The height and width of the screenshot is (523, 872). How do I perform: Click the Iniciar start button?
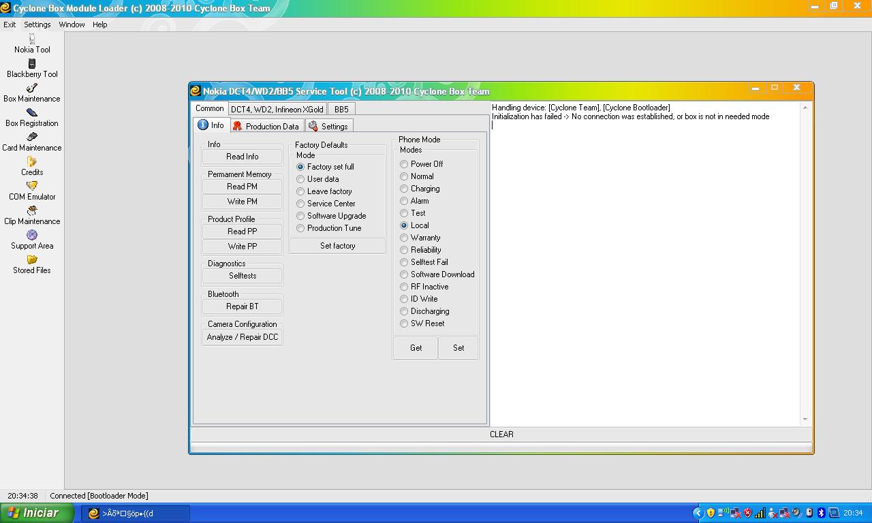pyautogui.click(x=37, y=513)
